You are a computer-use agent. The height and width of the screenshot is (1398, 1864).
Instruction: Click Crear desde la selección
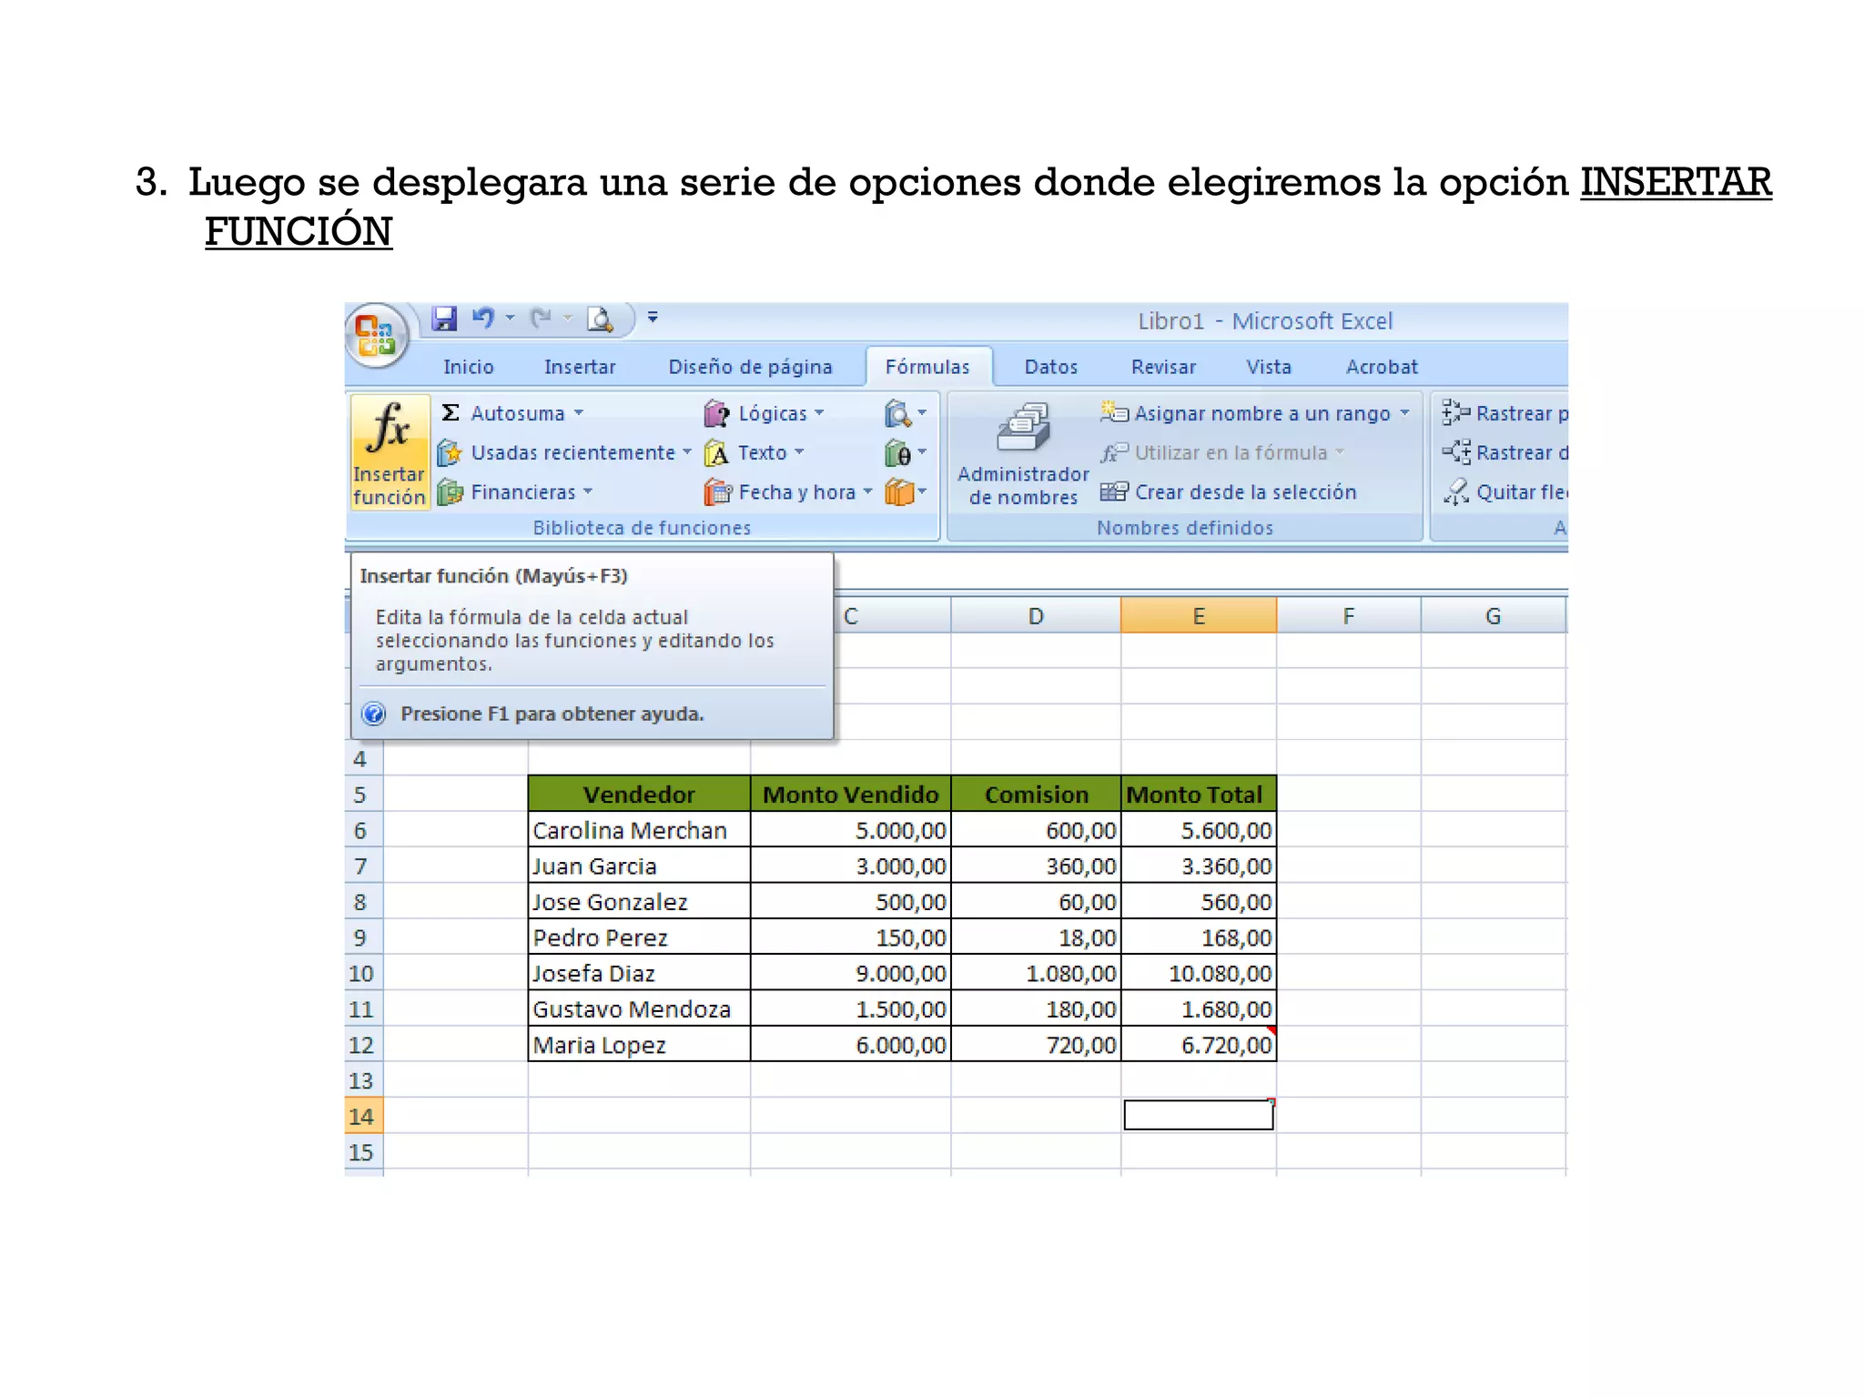pyautogui.click(x=1244, y=492)
